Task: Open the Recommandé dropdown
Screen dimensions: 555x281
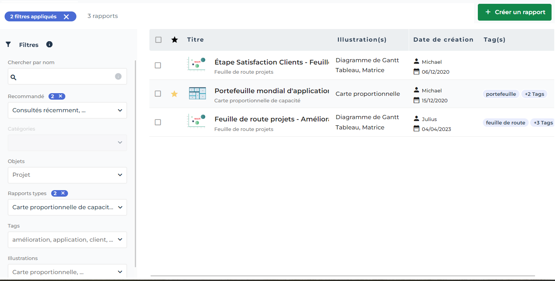Action: tap(67, 110)
